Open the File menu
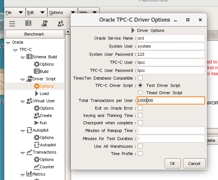This screenshot has height=180, width=218. [15, 12]
